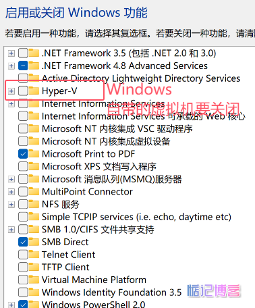Toggle the .NET Framework 4.8 Advanced Services checkbox
This screenshot has width=255, height=308.
(x=23, y=66)
